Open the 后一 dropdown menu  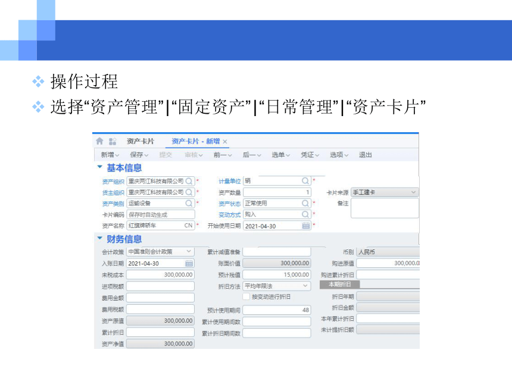click(252, 155)
